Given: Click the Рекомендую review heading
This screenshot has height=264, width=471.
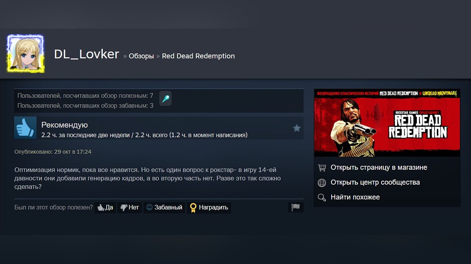Looking at the screenshot, I should [x=64, y=125].
